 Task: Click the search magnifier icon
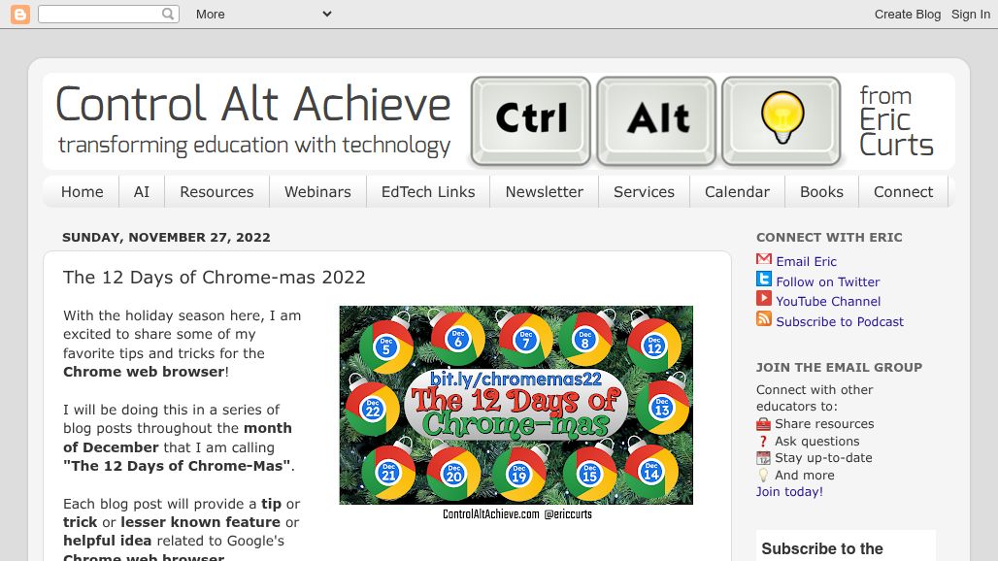(168, 14)
